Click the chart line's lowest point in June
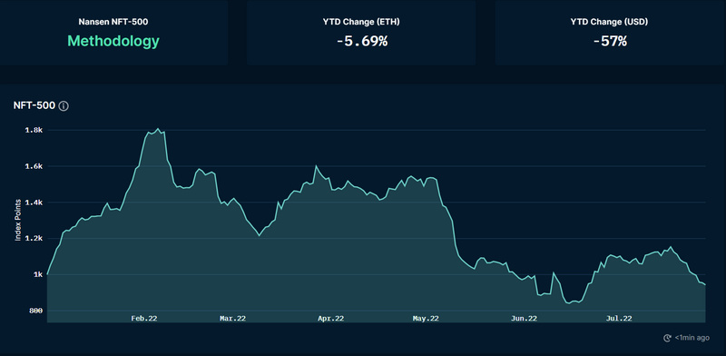 click(569, 303)
